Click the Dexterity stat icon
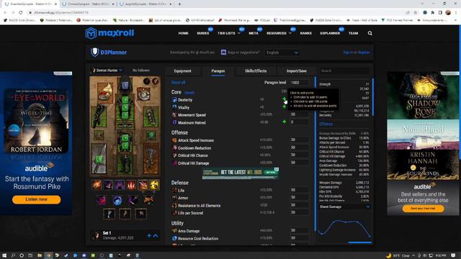Viewport: 461px width, 259px height. 174,100
